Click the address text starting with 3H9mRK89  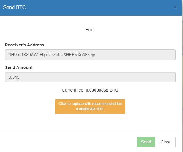(52, 55)
